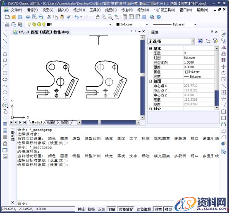This screenshot has height=213, width=229.
Task: Select the Revision Cloud tool
Action: [x=5, y=79]
